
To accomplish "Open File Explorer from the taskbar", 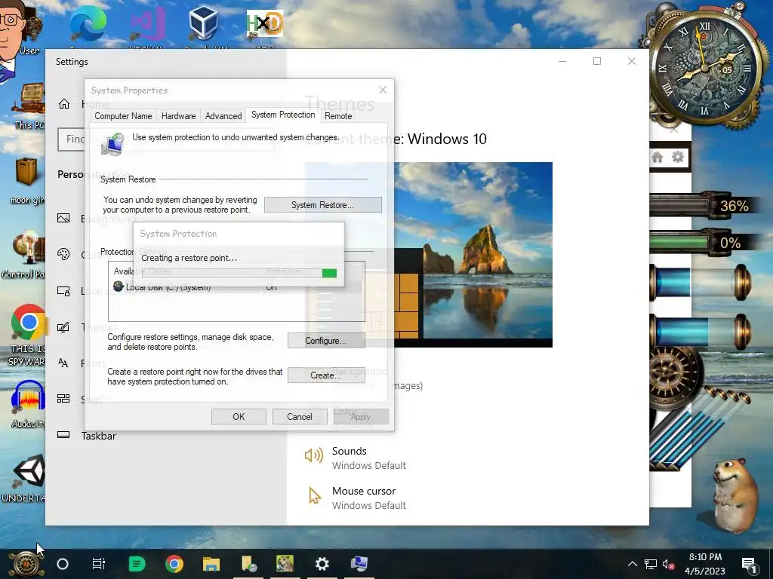I will pos(211,564).
